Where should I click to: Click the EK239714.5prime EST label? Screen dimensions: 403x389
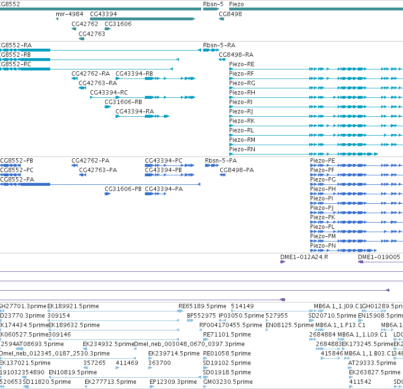(174, 354)
